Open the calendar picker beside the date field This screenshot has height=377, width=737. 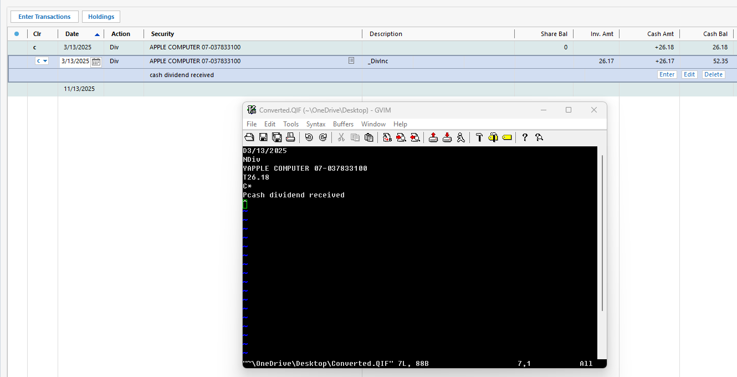coord(96,62)
